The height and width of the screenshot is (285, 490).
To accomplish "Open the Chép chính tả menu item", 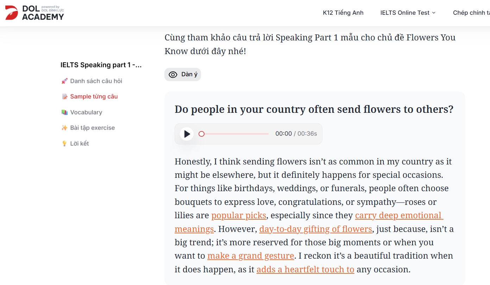I will pyautogui.click(x=471, y=13).
